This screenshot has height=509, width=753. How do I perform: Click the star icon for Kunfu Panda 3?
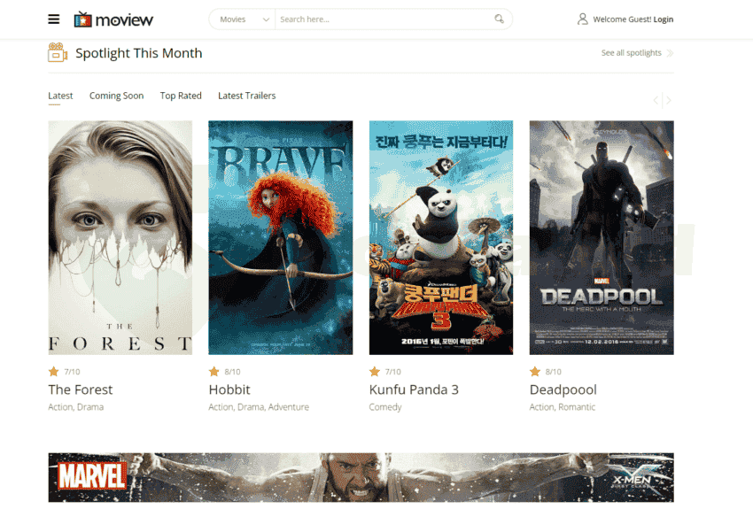[374, 371]
